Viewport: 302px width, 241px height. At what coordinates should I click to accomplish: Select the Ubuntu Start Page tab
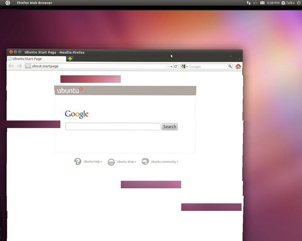pos(37,59)
